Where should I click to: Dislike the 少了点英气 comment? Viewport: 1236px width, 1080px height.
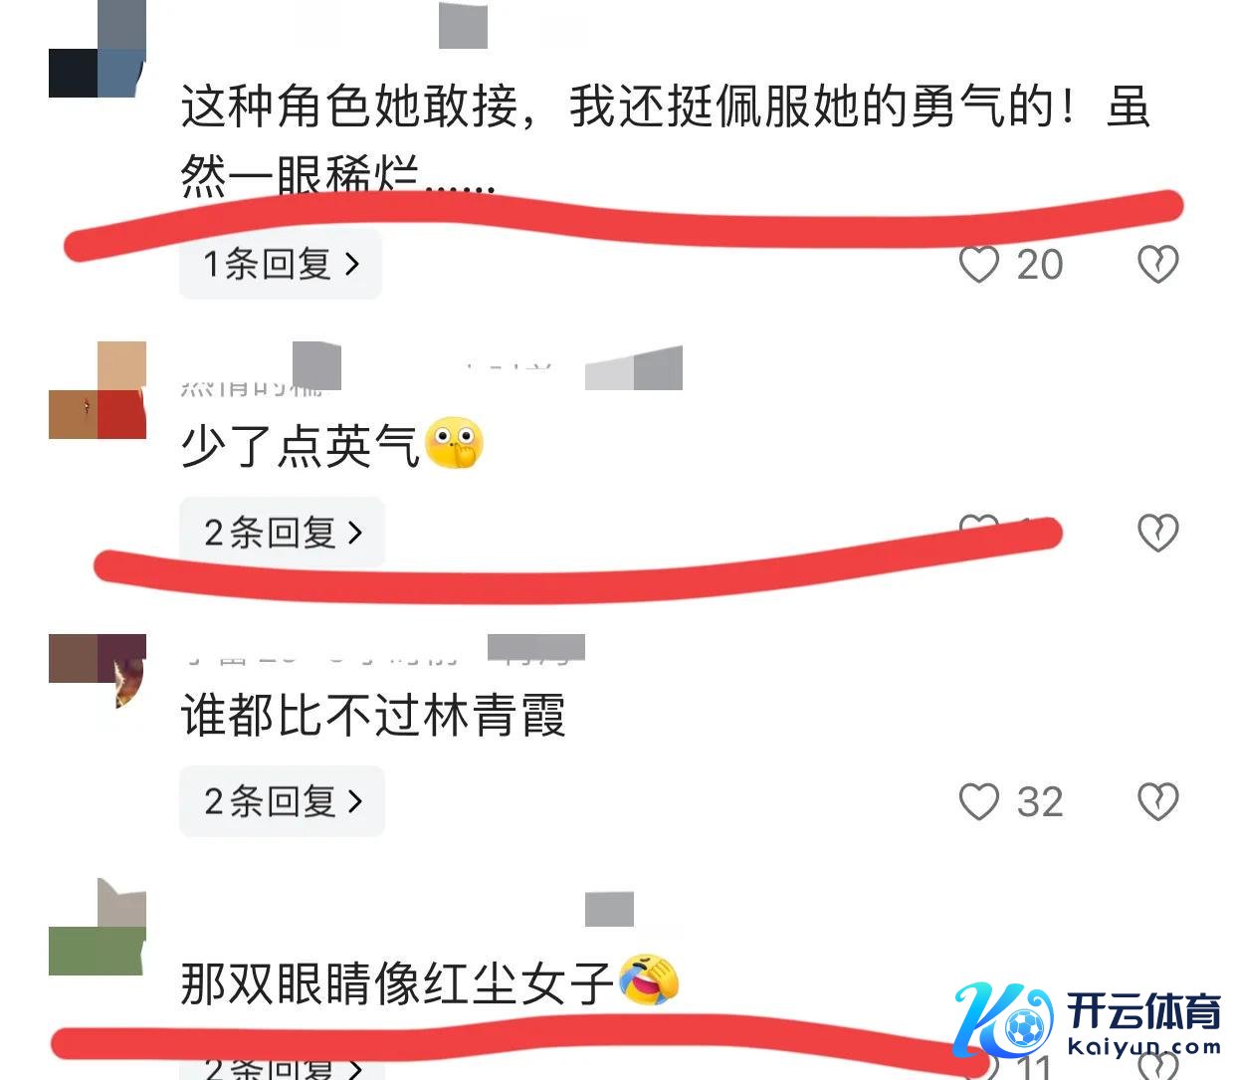pyautogui.click(x=1158, y=533)
